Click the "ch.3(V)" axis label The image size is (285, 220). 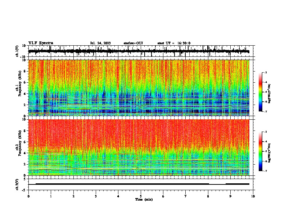point(17,184)
